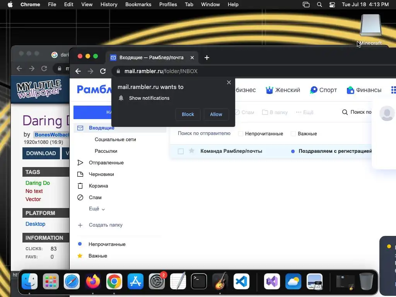396x297 pixels.
Task: Filter by Важные in sidebar
Action: click(x=98, y=256)
